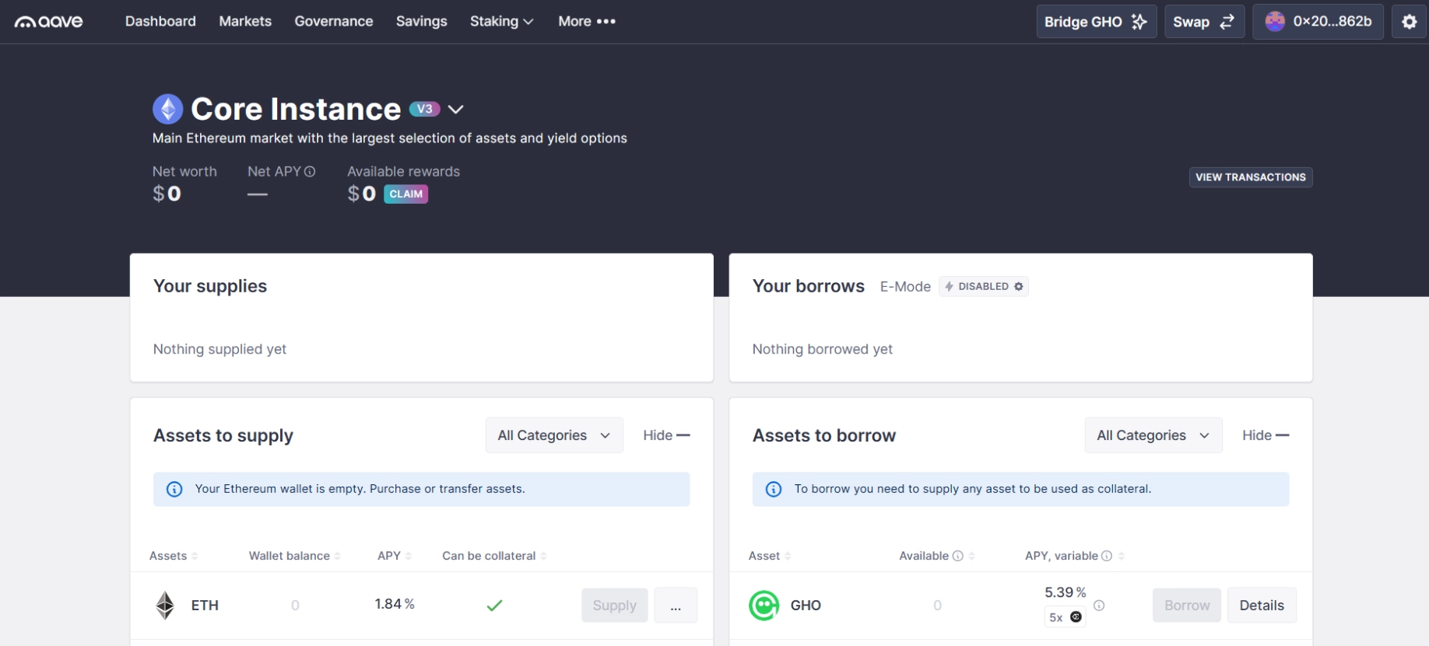Click the Net APY info icon
This screenshot has width=1429, height=646.
[x=310, y=172]
